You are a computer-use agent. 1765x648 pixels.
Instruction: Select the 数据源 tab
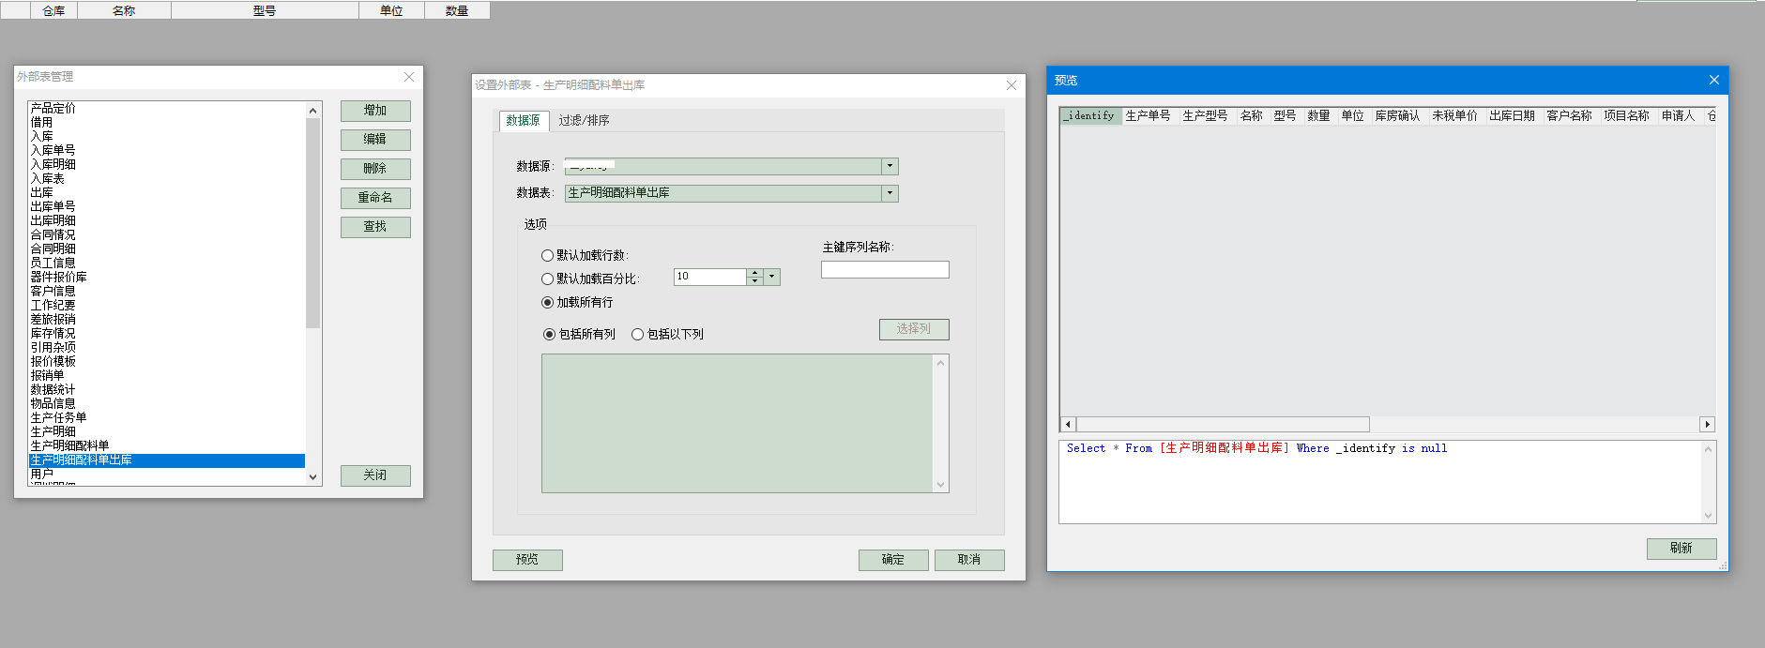coord(523,121)
